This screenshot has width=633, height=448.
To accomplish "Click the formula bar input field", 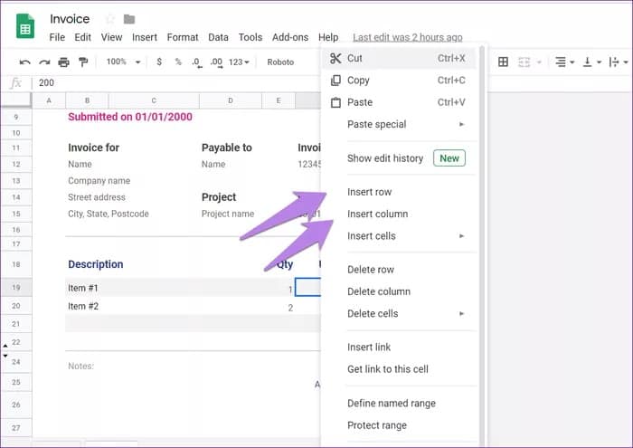I will (172, 82).
